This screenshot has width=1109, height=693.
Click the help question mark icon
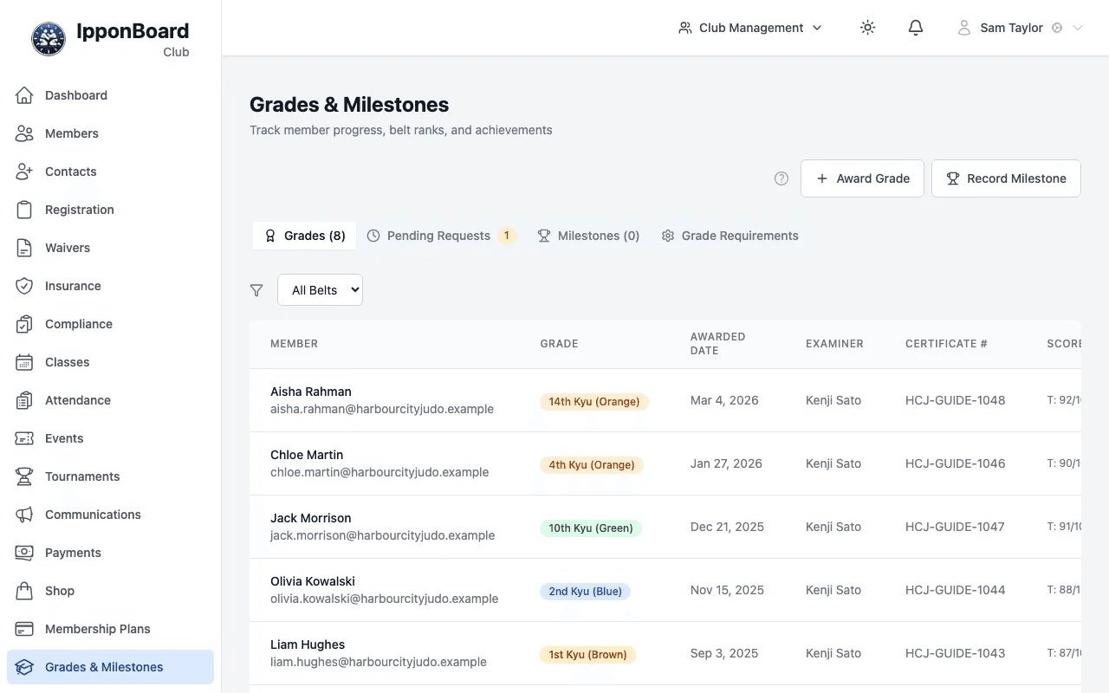[781, 178]
